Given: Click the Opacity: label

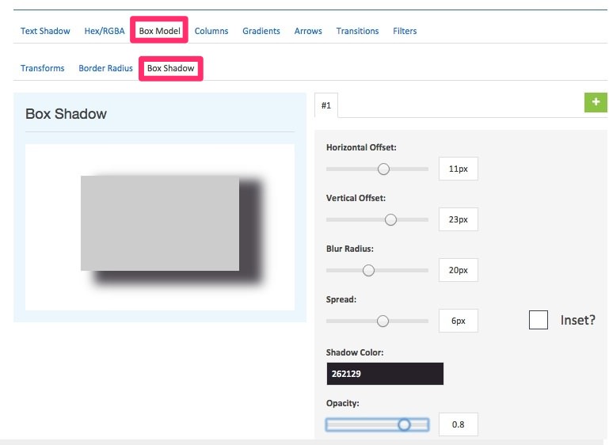Looking at the screenshot, I should point(343,403).
